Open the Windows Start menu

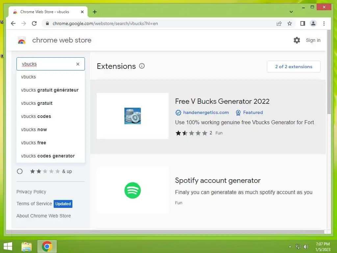tap(8, 246)
